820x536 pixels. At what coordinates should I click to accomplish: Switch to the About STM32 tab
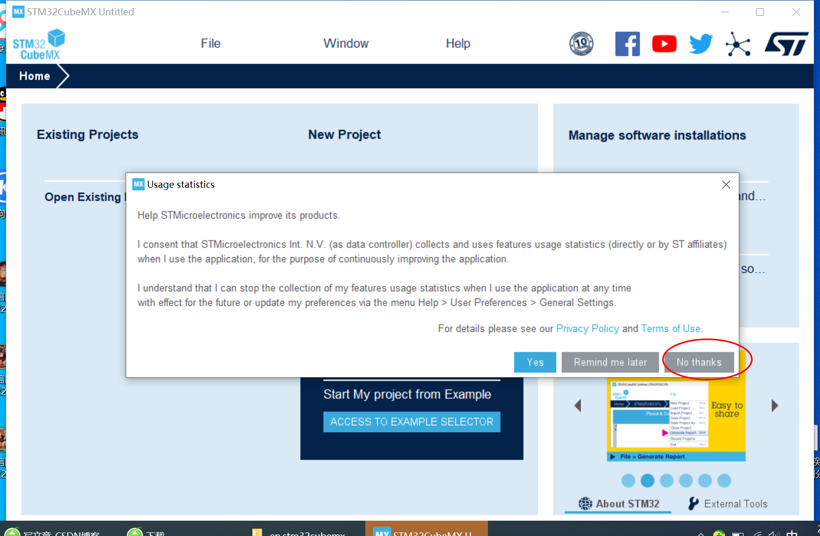click(619, 504)
